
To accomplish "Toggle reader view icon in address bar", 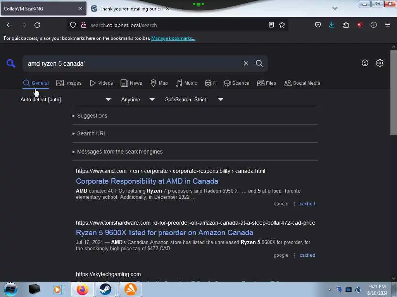I will 271,25.
